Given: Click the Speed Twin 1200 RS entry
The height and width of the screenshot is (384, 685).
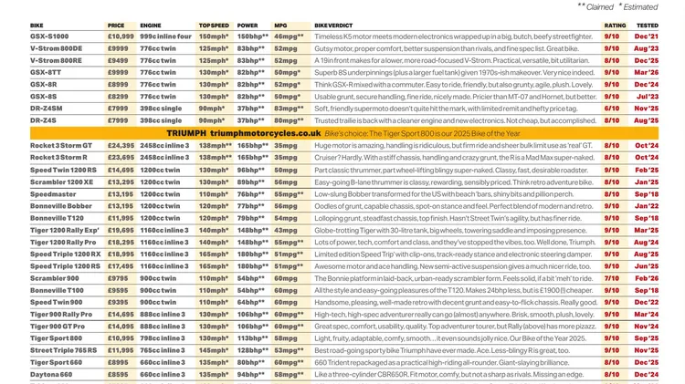Looking at the screenshot, I should (63, 170).
